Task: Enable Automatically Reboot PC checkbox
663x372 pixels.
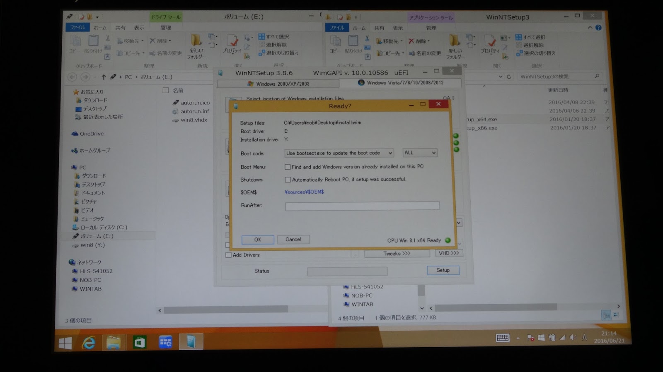Action: click(288, 180)
